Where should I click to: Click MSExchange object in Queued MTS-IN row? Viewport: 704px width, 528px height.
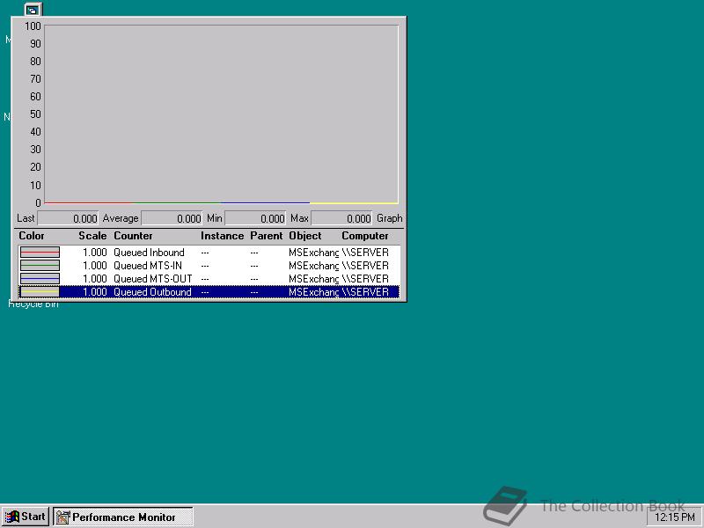313,266
